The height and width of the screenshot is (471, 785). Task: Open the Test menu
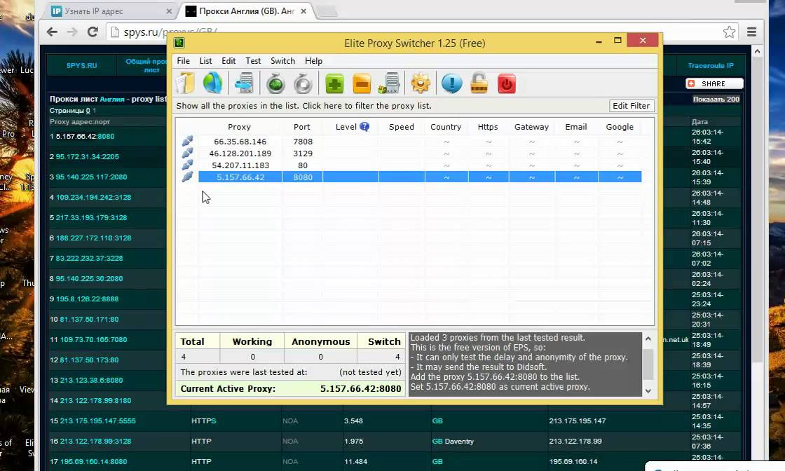coord(253,60)
